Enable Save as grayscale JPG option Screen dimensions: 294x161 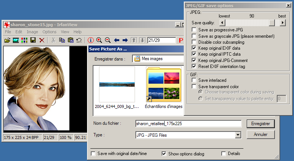pyautogui.click(x=194, y=36)
